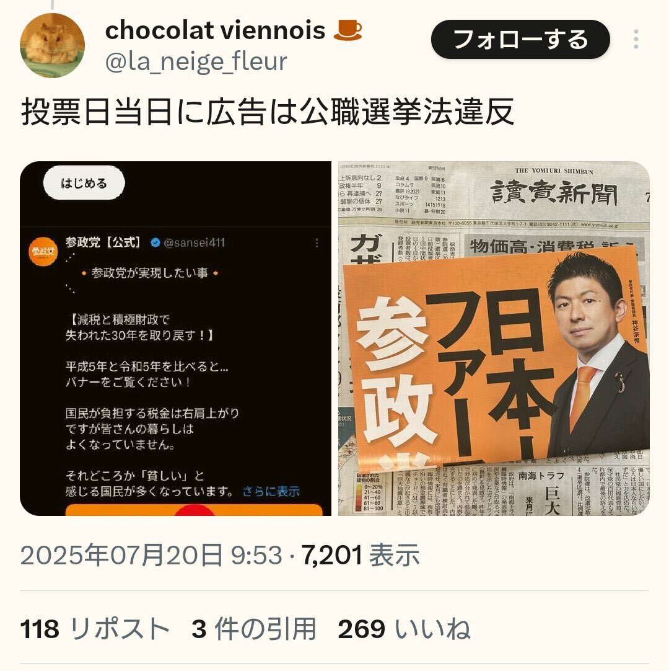The height and width of the screenshot is (671, 669).
Task: Open the tweet's three-dot options menu
Action: pyautogui.click(x=636, y=39)
